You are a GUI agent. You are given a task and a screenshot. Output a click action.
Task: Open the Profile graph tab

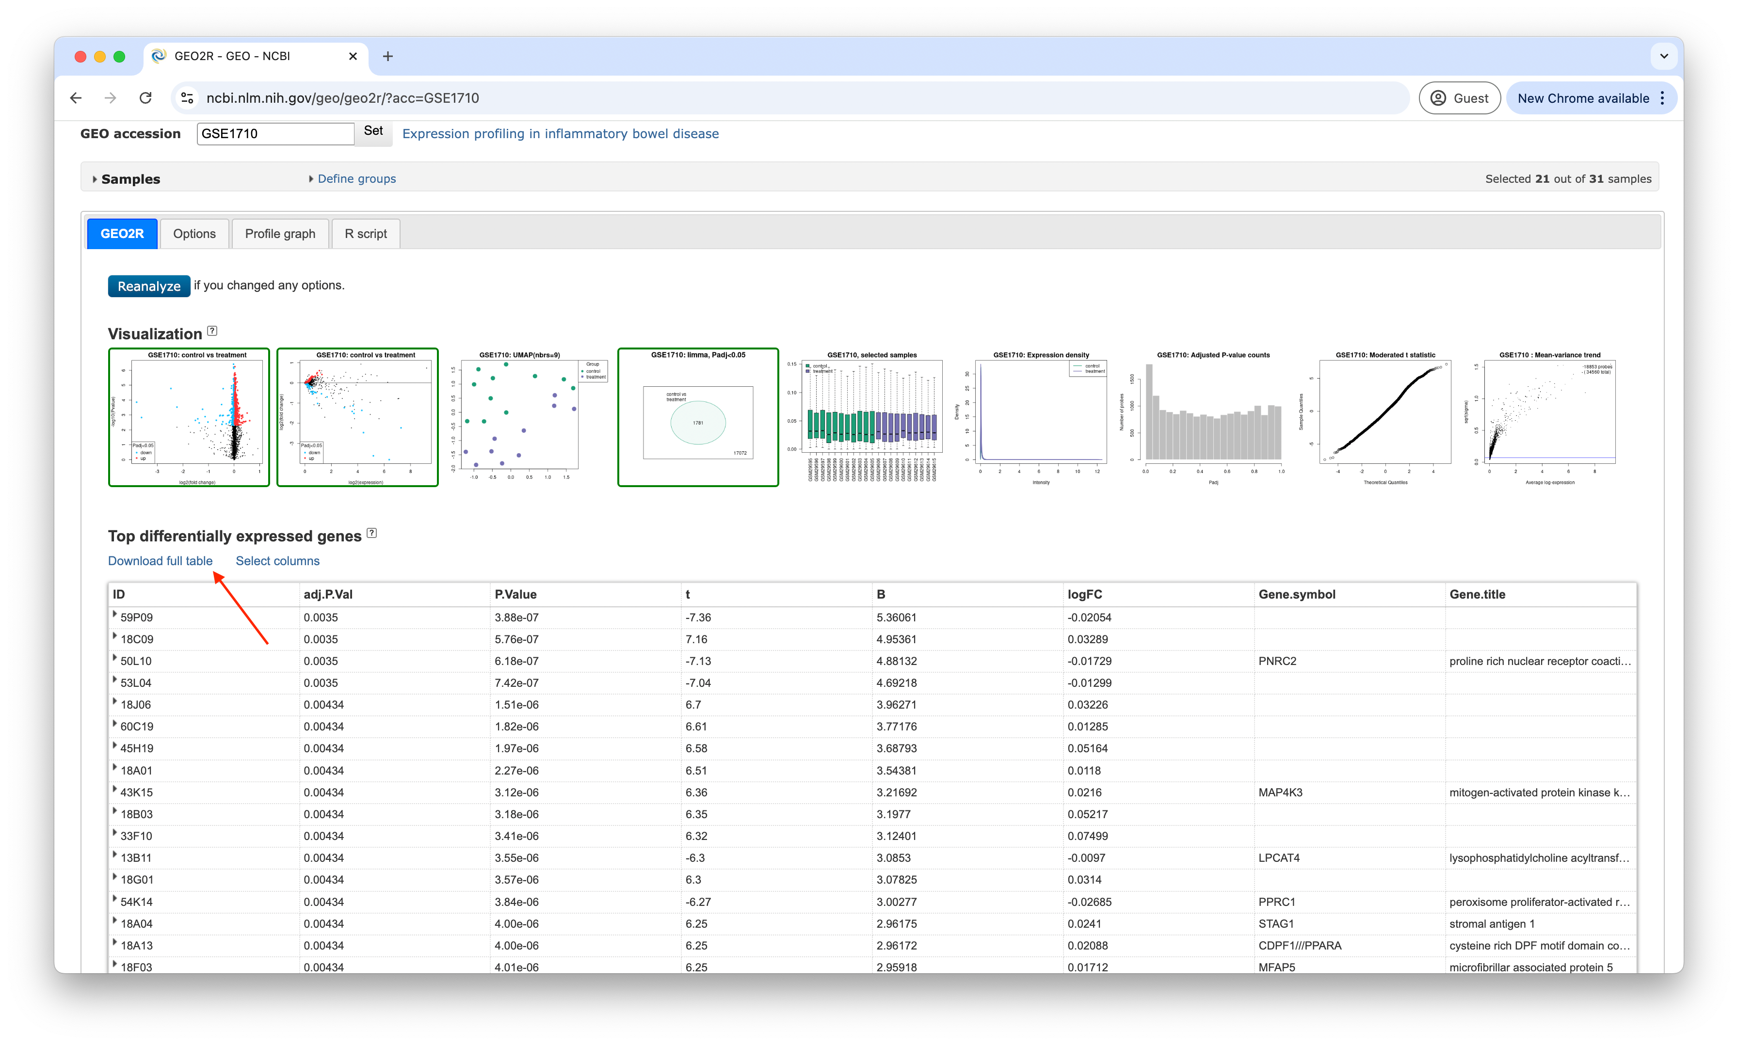click(x=280, y=234)
